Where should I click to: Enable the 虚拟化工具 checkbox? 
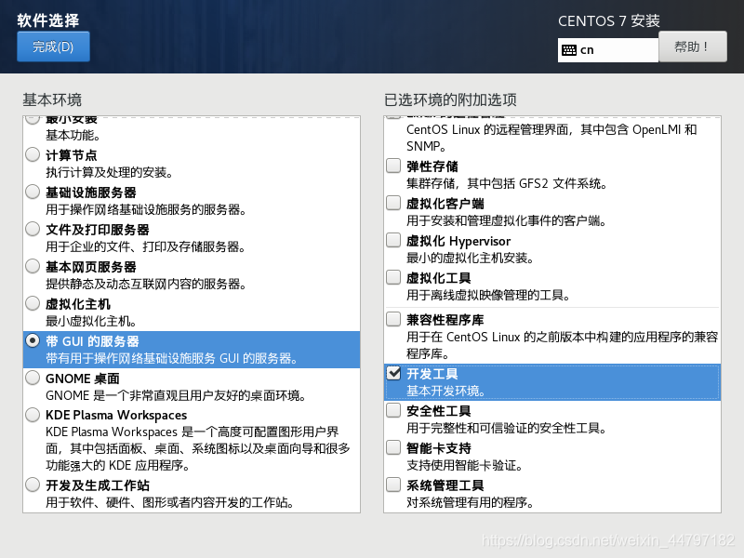(x=393, y=277)
